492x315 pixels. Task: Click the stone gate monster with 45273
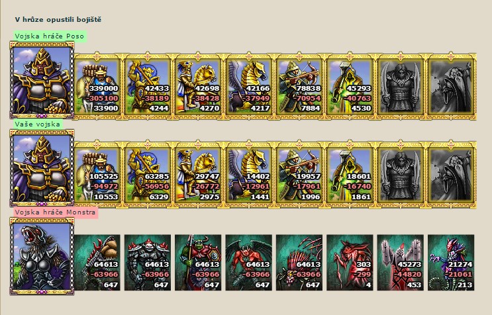click(x=401, y=263)
